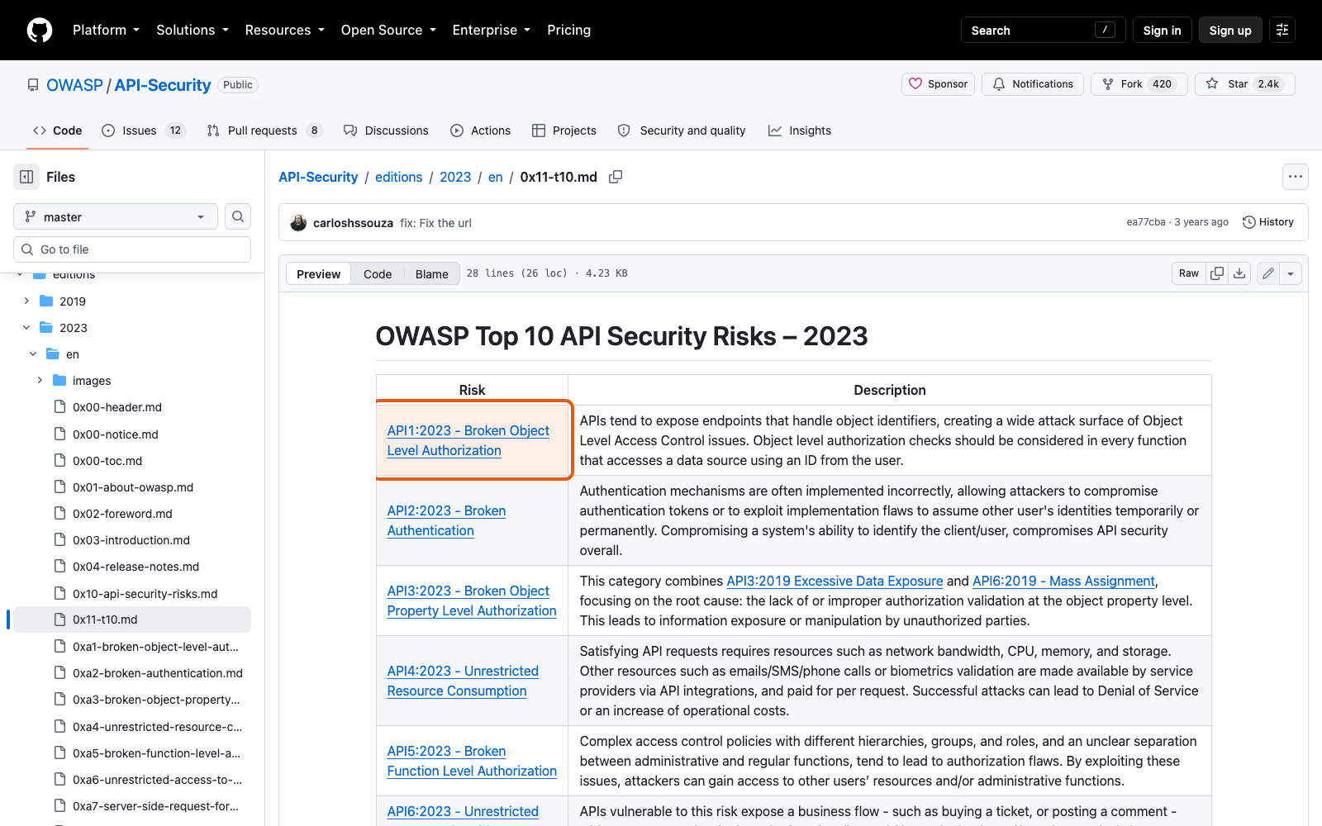
Task: Open the Issues tab
Action: [x=143, y=131]
